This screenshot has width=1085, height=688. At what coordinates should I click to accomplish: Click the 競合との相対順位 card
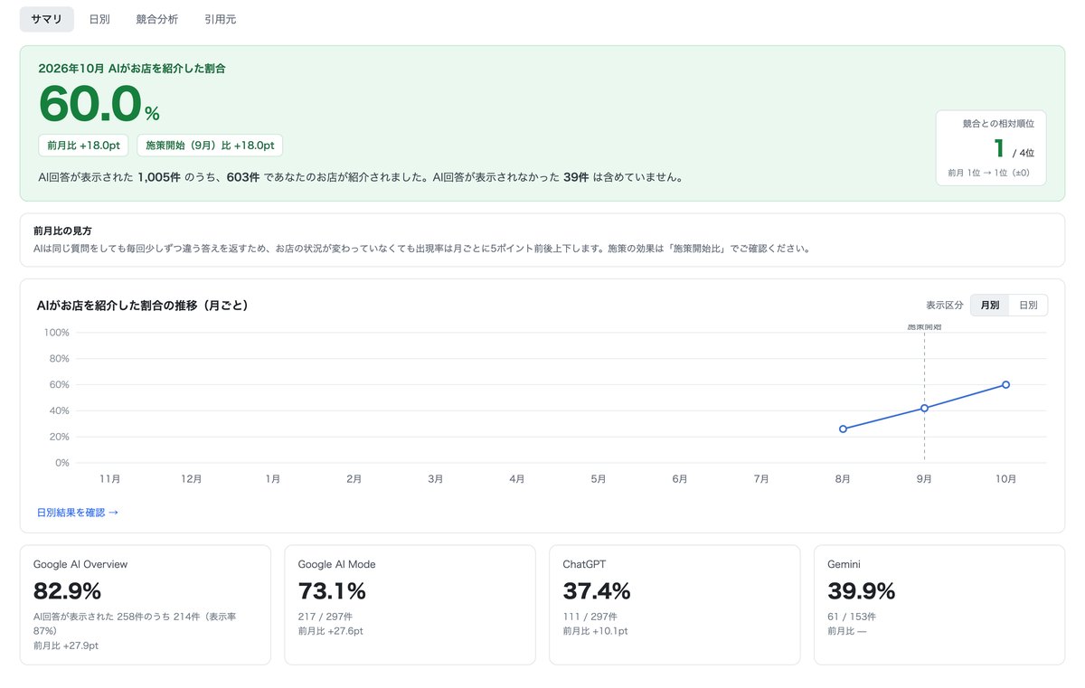pyautogui.click(x=991, y=148)
